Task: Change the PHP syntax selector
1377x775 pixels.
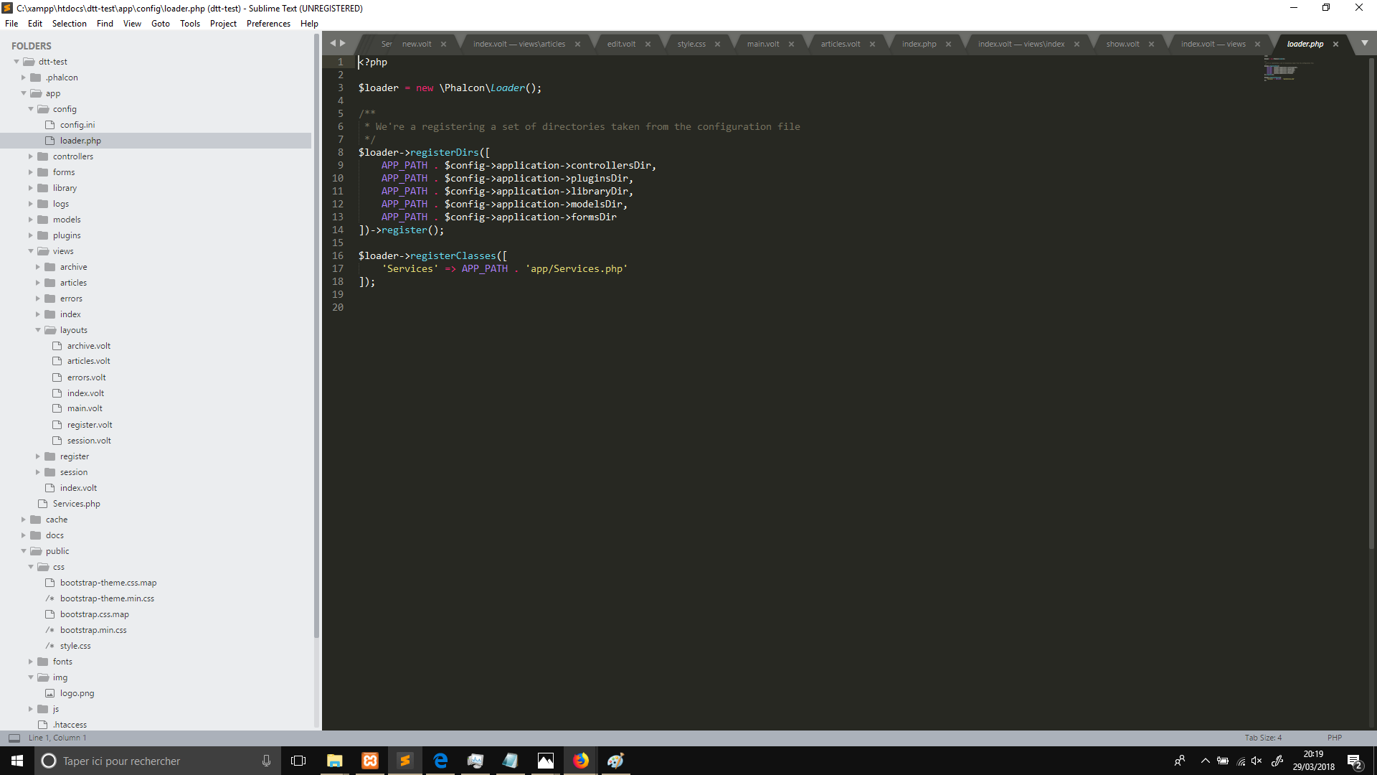Action: coord(1334,738)
